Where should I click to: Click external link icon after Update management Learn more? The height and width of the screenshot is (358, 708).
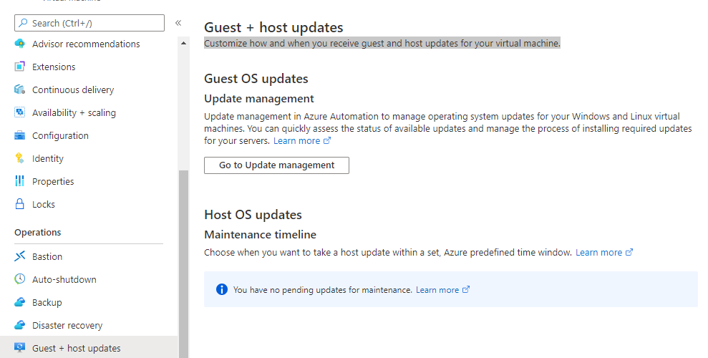pos(327,140)
